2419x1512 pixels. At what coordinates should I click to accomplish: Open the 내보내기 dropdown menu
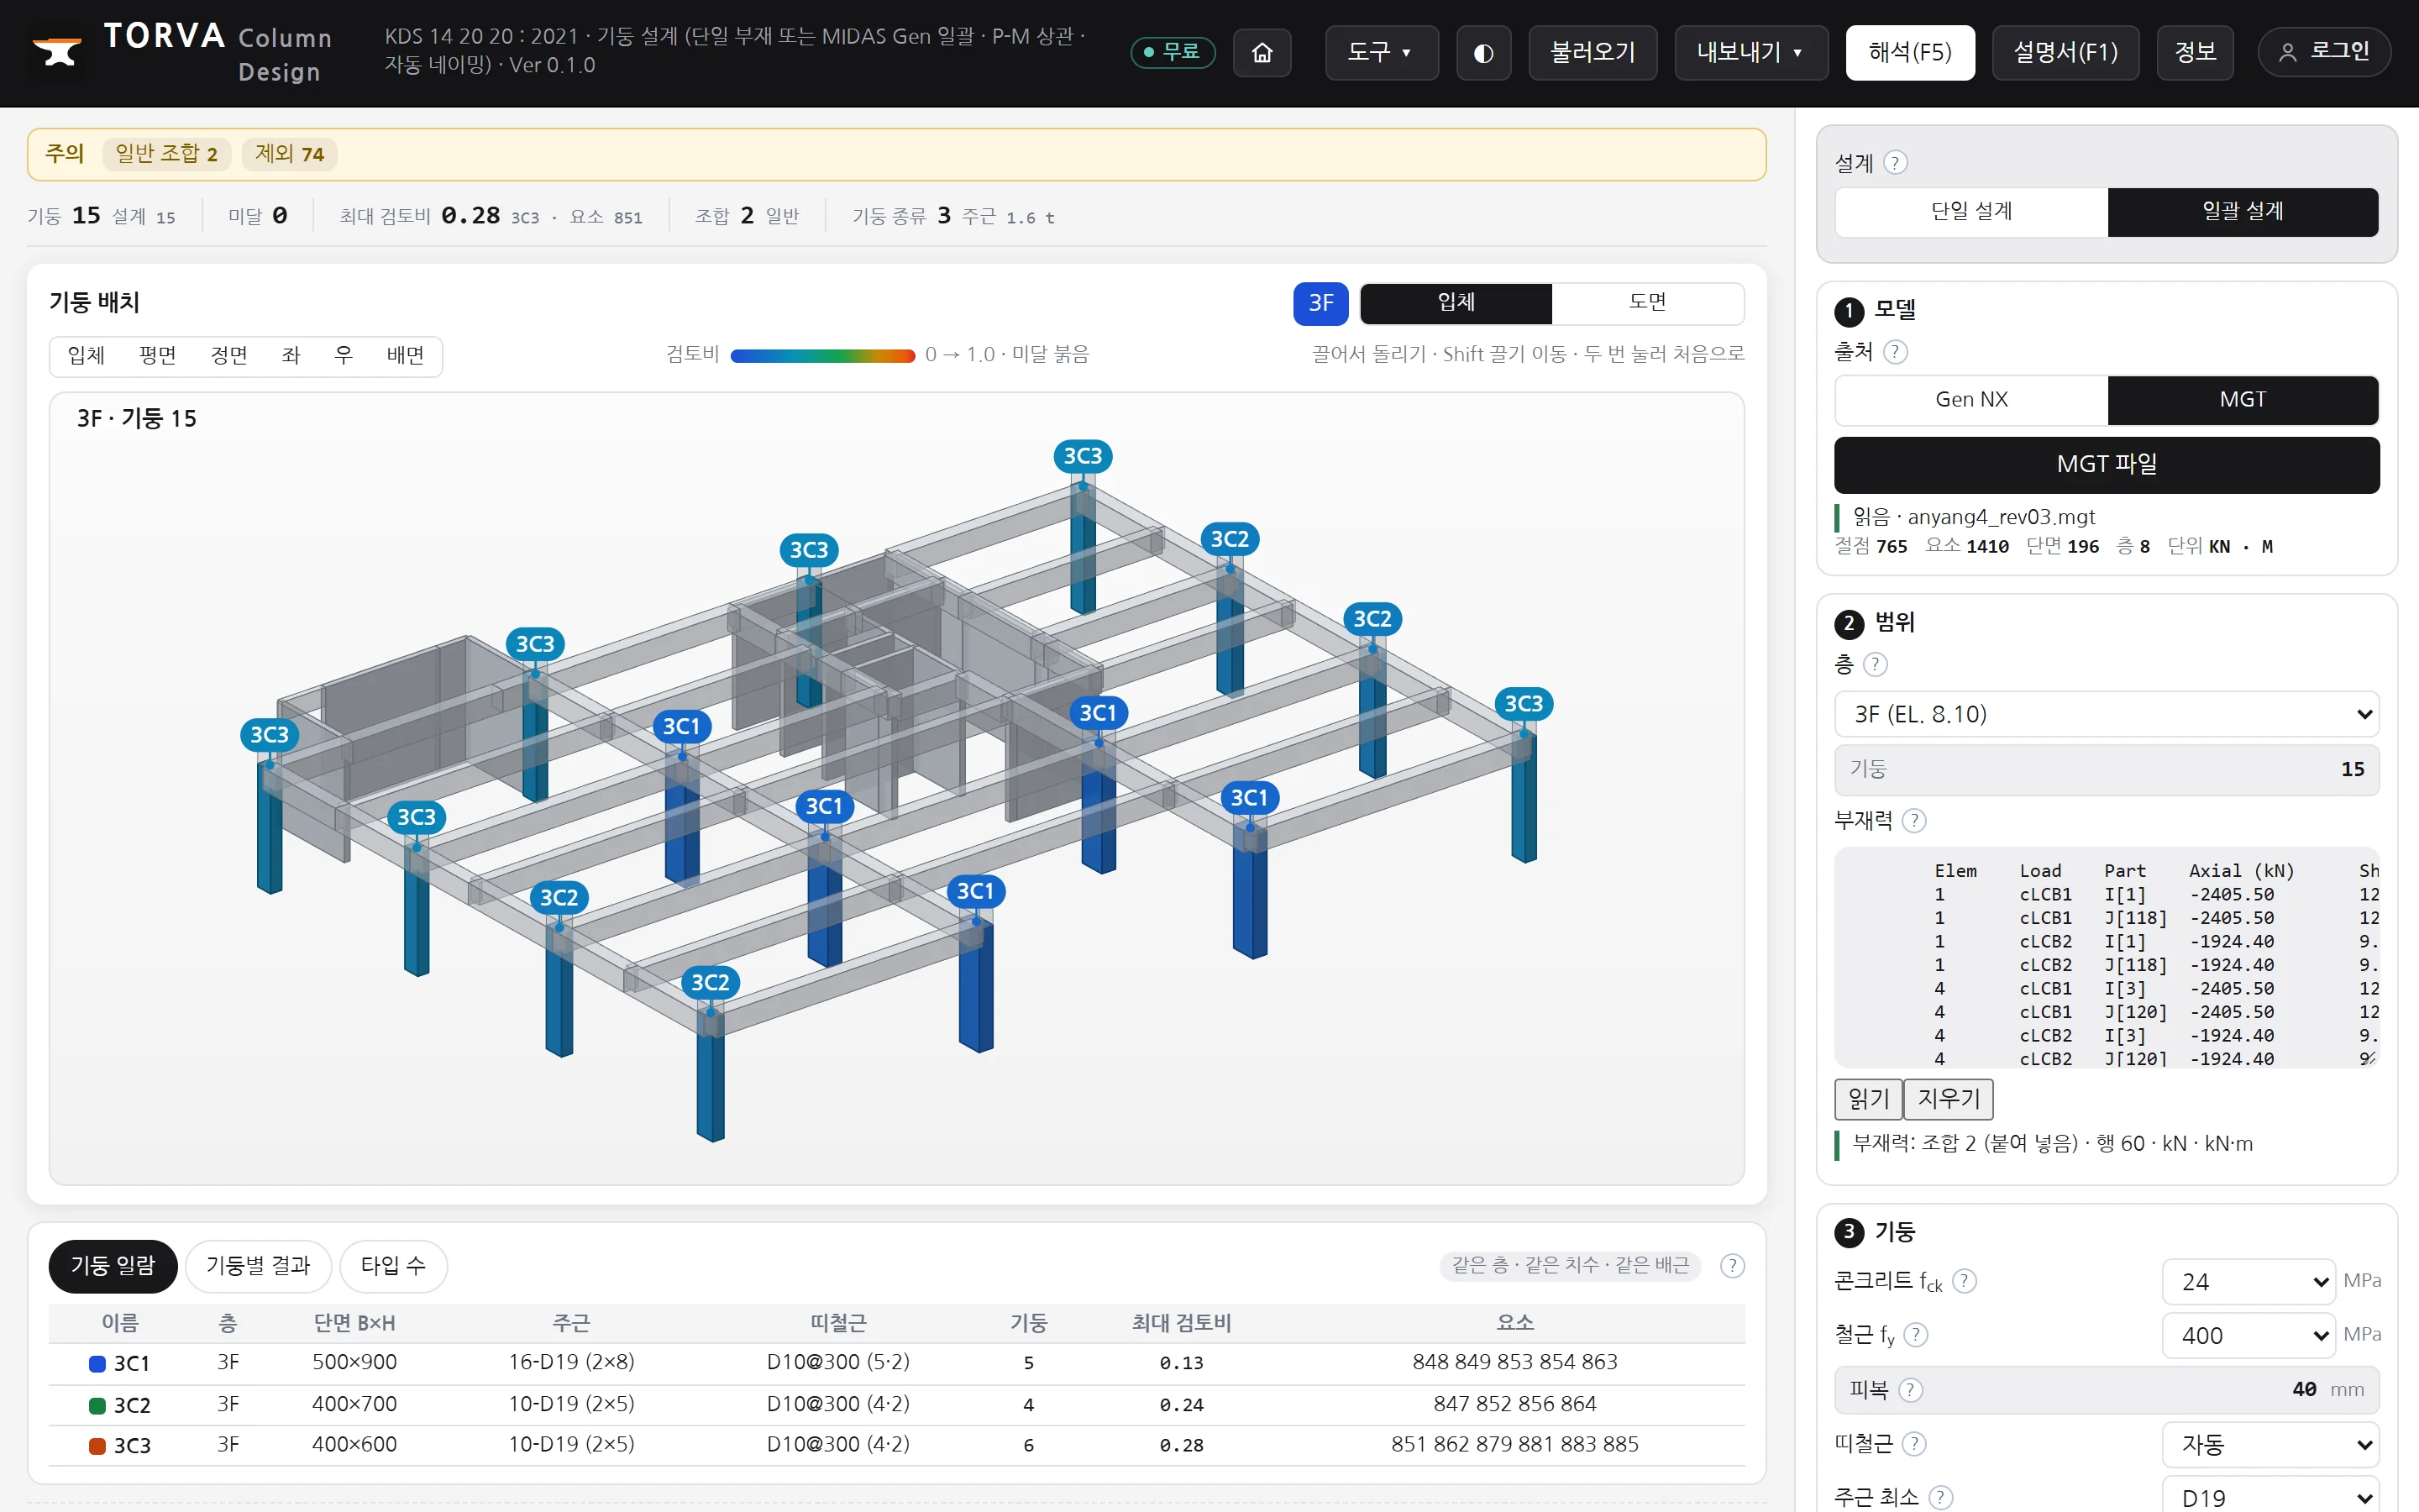pyautogui.click(x=1750, y=52)
